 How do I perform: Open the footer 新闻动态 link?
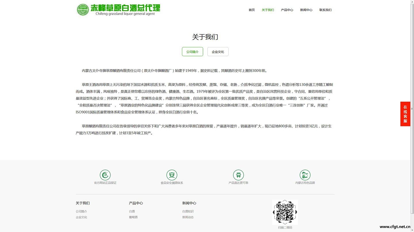pos(188,217)
